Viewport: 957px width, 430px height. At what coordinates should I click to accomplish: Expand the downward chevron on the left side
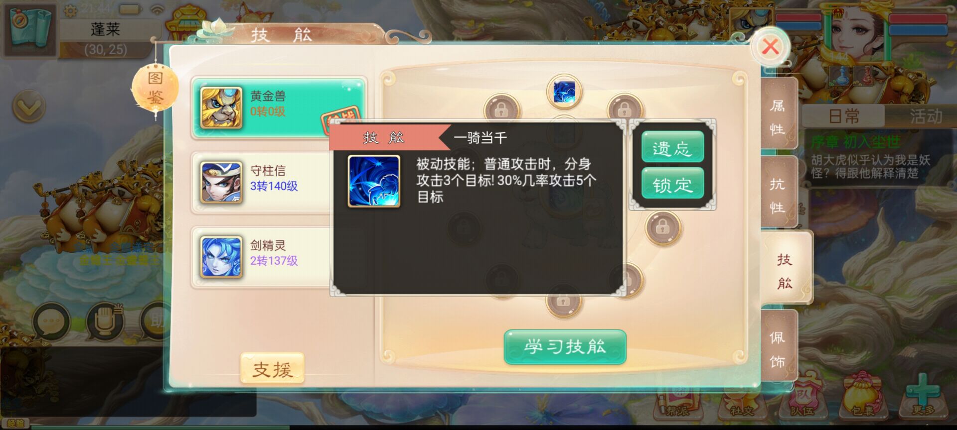[x=29, y=107]
